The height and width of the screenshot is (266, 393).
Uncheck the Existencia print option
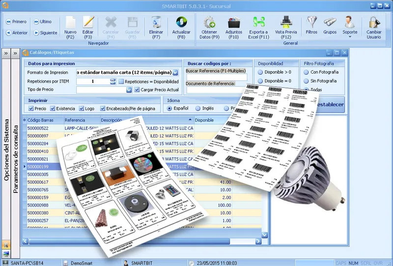click(53, 108)
